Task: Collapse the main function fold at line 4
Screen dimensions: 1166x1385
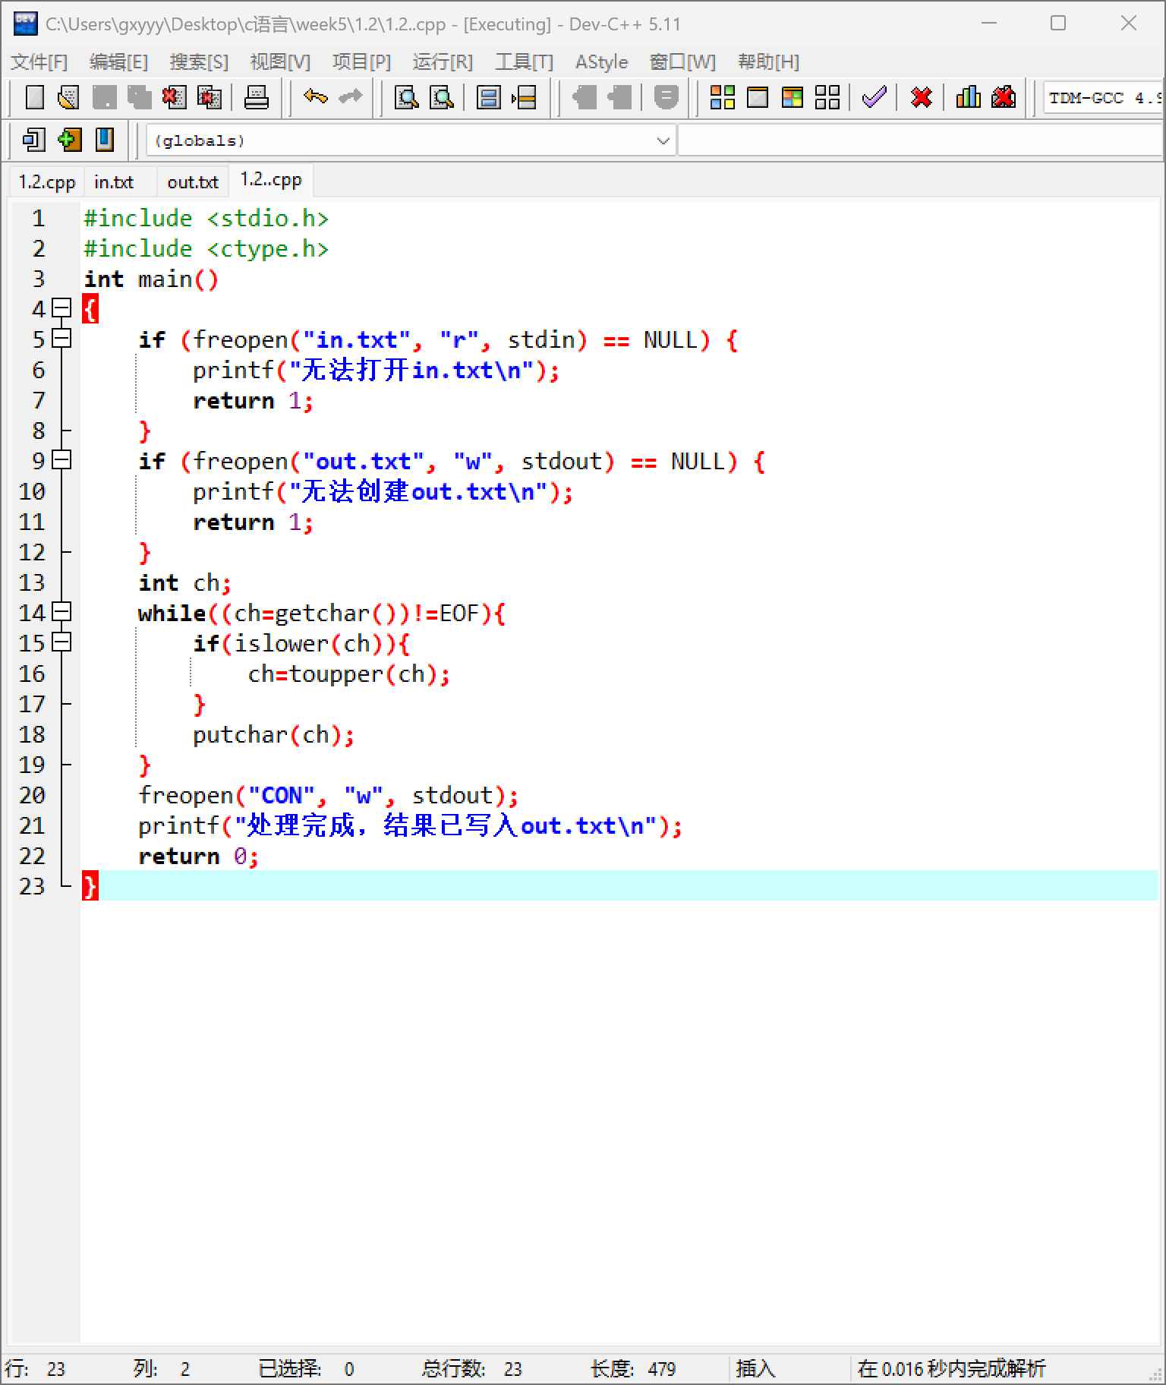Action: 61,308
